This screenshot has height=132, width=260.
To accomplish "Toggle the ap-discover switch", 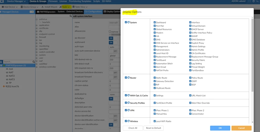I will tap(113, 38).
